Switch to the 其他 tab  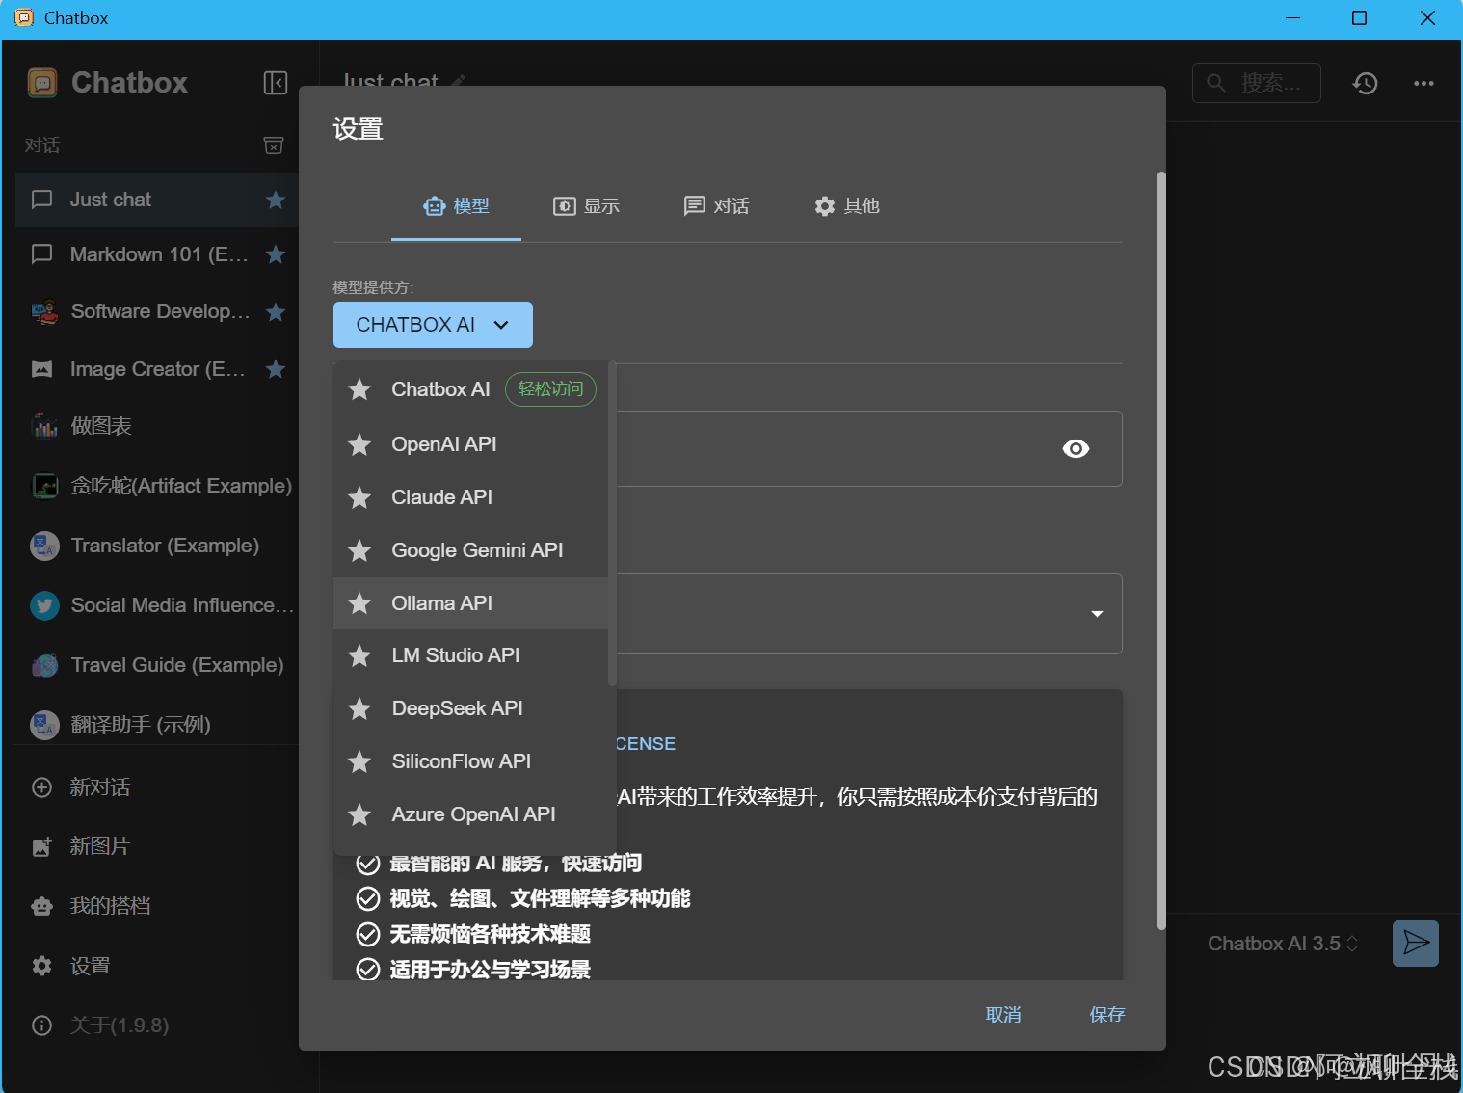[846, 206]
